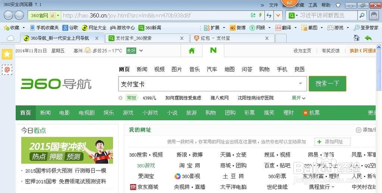
Task: Click the gear icon beside 常搜
Action: pyautogui.click(x=120, y=98)
